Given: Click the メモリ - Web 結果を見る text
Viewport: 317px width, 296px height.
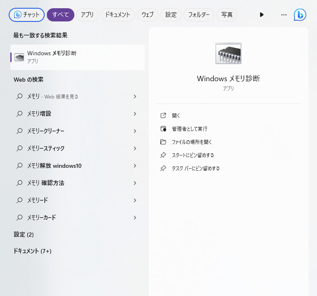Looking at the screenshot, I should tap(53, 96).
